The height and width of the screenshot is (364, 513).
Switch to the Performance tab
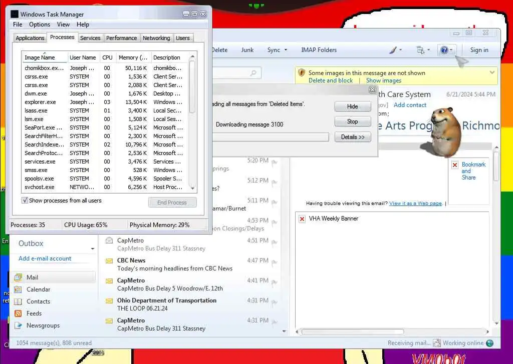click(121, 38)
